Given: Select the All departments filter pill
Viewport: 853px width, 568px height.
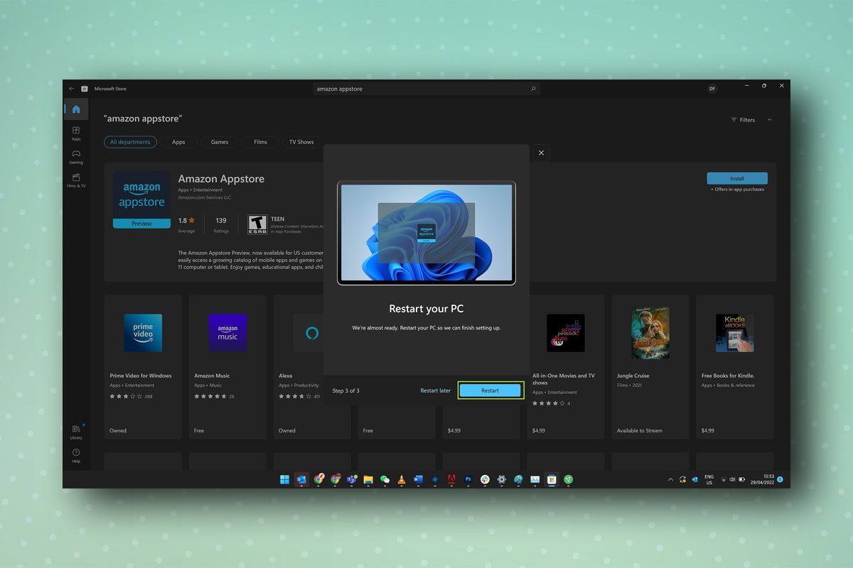Looking at the screenshot, I should coord(130,142).
